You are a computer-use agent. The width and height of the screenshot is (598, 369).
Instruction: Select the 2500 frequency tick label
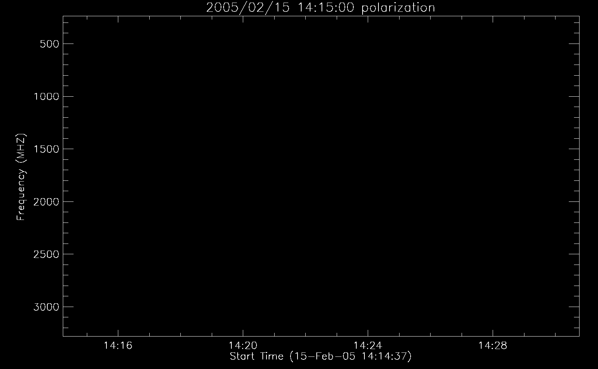[46, 254]
